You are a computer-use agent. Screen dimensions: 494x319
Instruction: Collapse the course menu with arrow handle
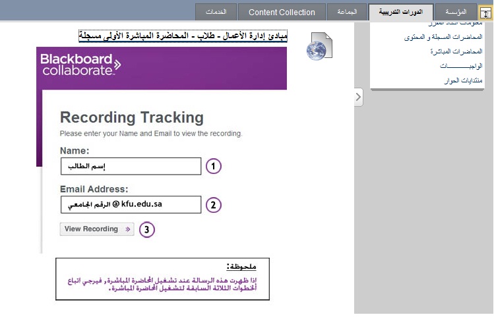click(x=358, y=97)
